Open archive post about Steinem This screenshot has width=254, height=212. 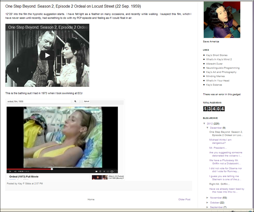pos(225,178)
